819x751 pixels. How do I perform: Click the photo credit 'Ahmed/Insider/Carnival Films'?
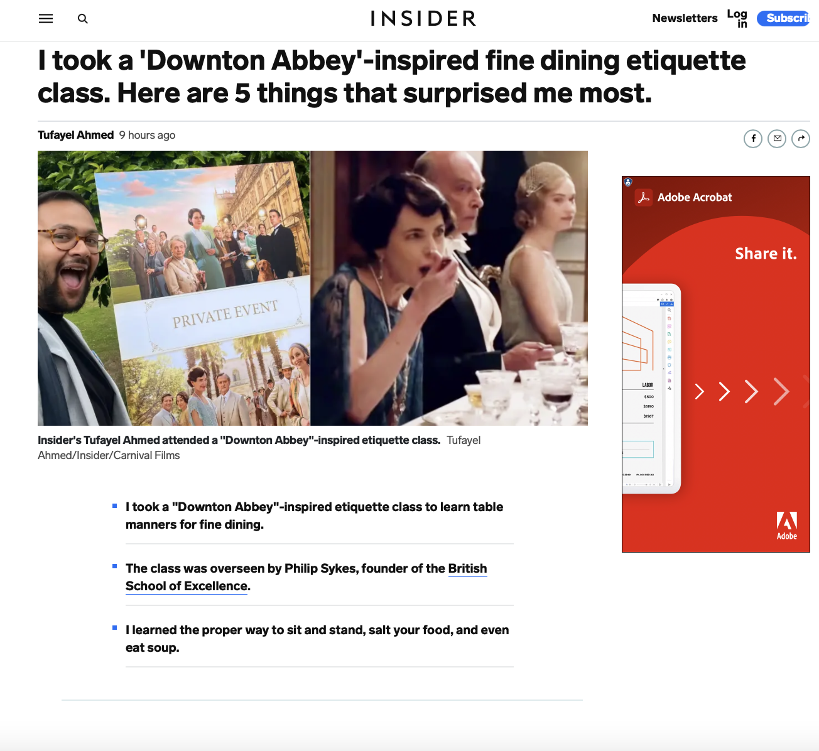pos(109,455)
